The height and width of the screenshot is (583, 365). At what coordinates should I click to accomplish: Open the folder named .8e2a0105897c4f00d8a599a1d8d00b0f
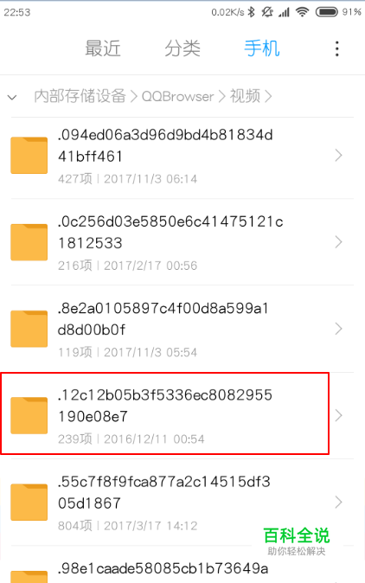[x=182, y=329]
